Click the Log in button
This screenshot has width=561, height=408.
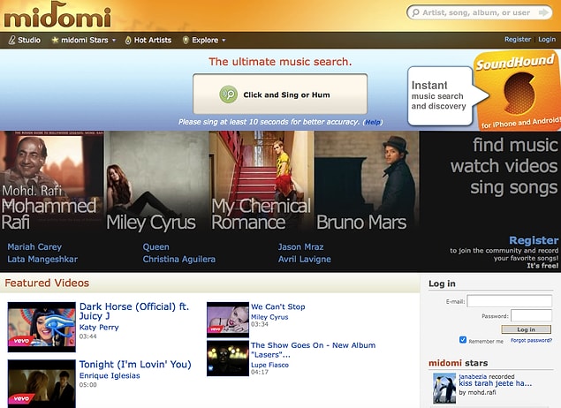tap(526, 329)
